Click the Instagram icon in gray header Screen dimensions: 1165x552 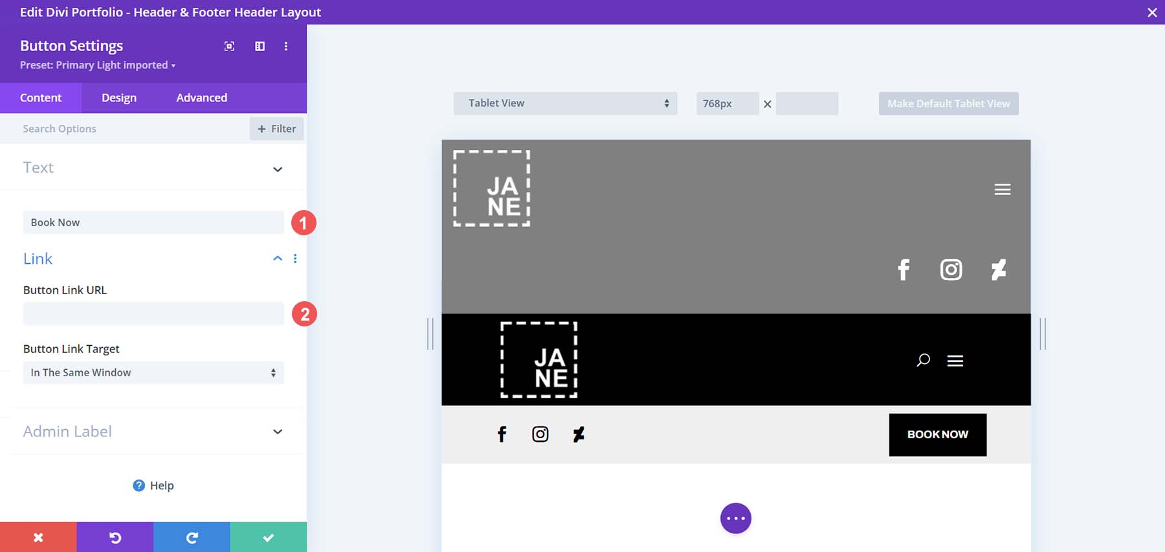tap(951, 270)
